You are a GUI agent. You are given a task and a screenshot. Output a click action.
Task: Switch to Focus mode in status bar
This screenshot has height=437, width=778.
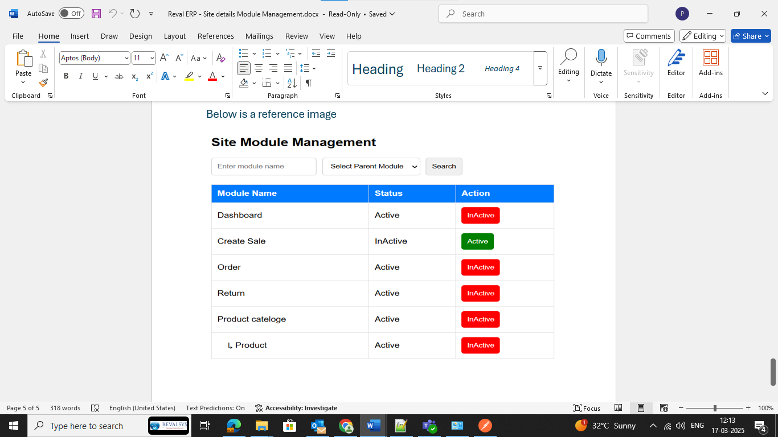coord(587,408)
